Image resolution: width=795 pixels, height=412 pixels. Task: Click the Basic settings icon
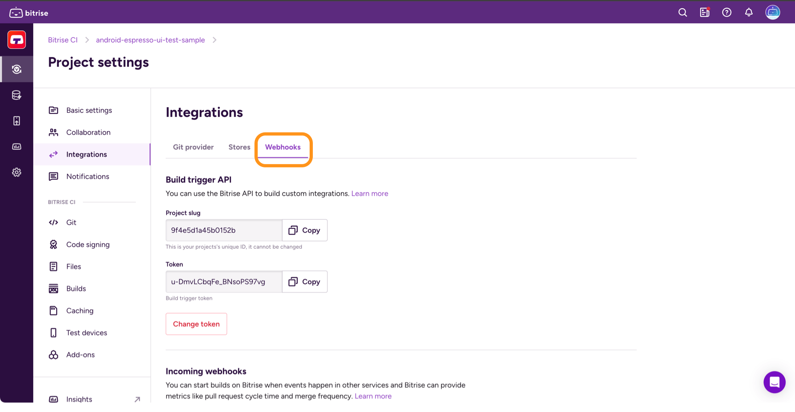[53, 110]
